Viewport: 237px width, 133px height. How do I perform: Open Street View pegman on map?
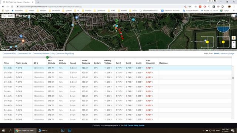click(x=234, y=38)
